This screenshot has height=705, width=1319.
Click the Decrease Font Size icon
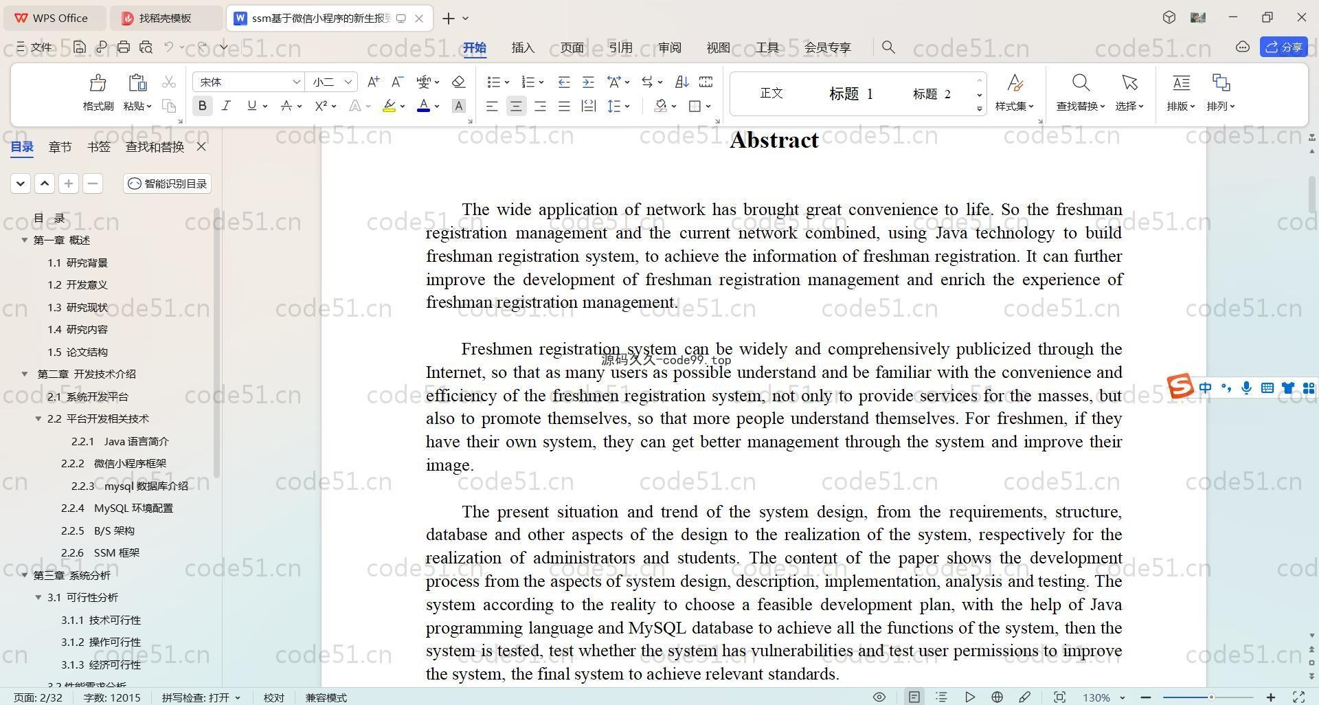pos(397,82)
